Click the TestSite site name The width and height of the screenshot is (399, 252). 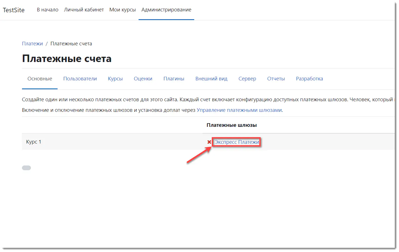14,10
